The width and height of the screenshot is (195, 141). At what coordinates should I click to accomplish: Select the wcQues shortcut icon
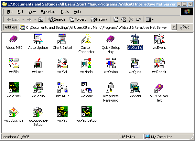(135, 63)
